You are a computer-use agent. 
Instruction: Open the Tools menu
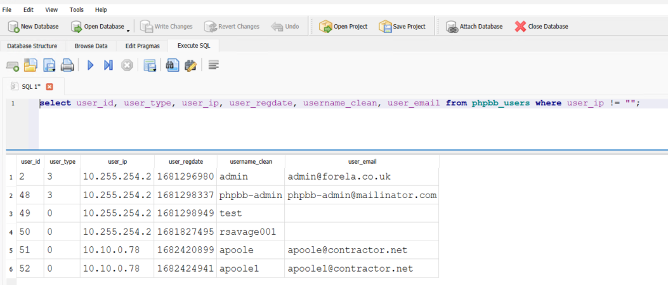(x=77, y=10)
